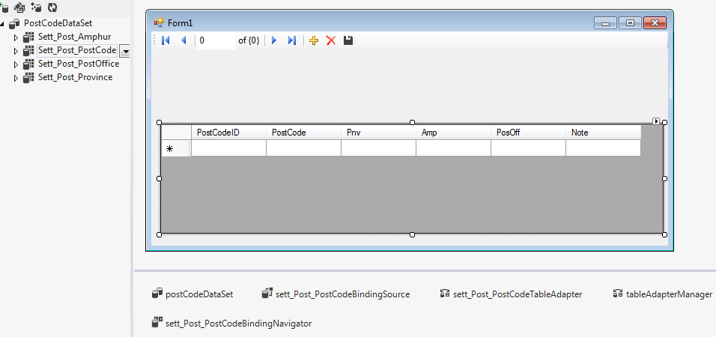Screen dimensions: 716x337
Task: Select the tableAdapterManager component
Action: [x=663, y=294]
